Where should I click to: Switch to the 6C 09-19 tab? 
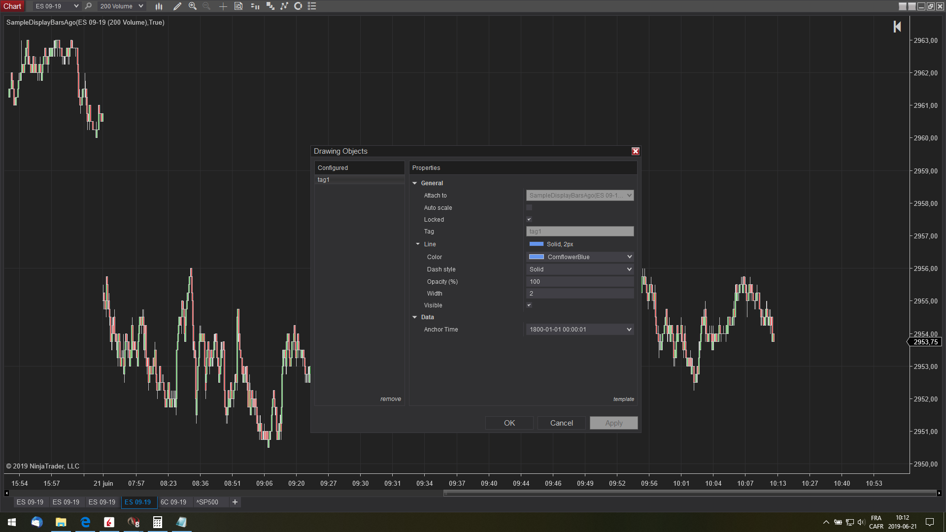pyautogui.click(x=173, y=502)
